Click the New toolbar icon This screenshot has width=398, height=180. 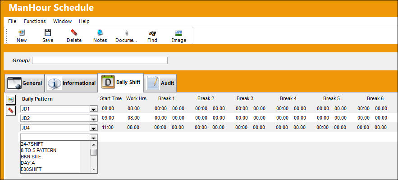22,33
